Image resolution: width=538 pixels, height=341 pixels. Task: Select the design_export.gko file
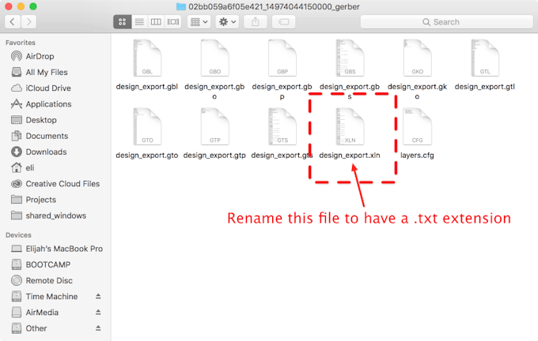(417, 69)
